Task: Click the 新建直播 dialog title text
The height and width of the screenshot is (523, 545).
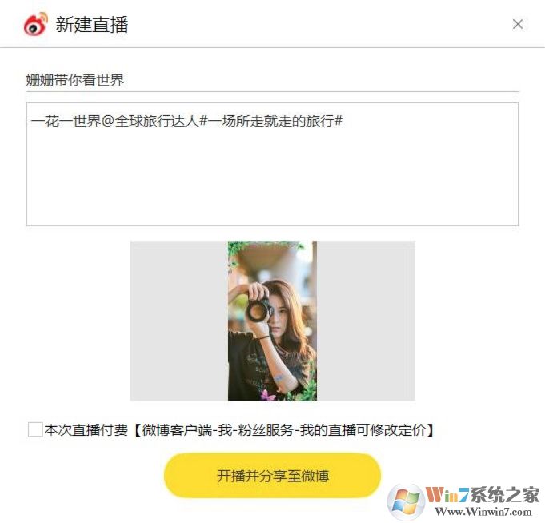Action: click(x=92, y=24)
